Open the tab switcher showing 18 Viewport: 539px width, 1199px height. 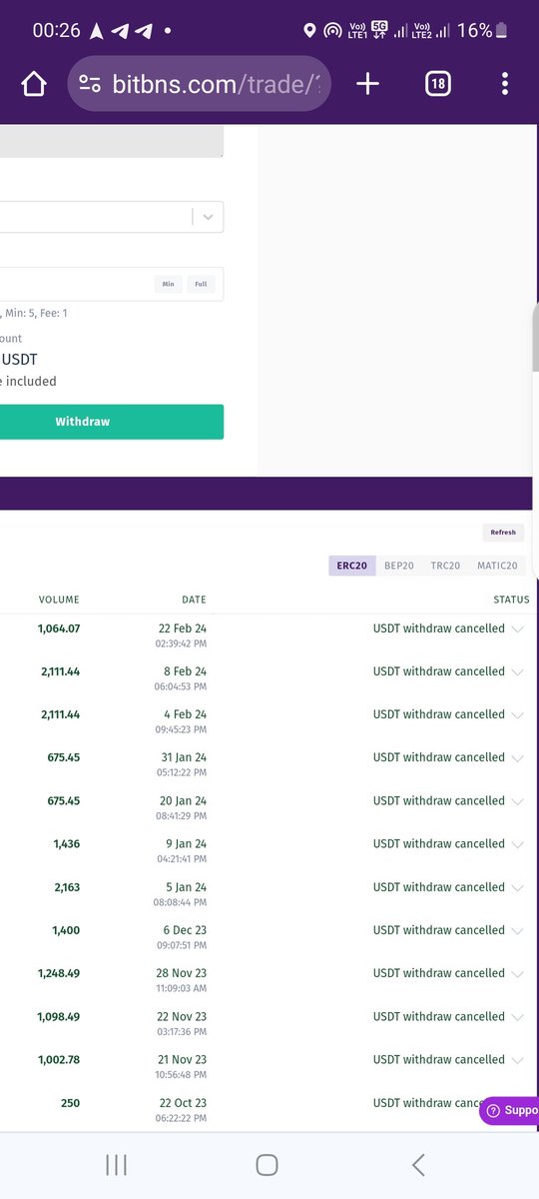pyautogui.click(x=437, y=84)
